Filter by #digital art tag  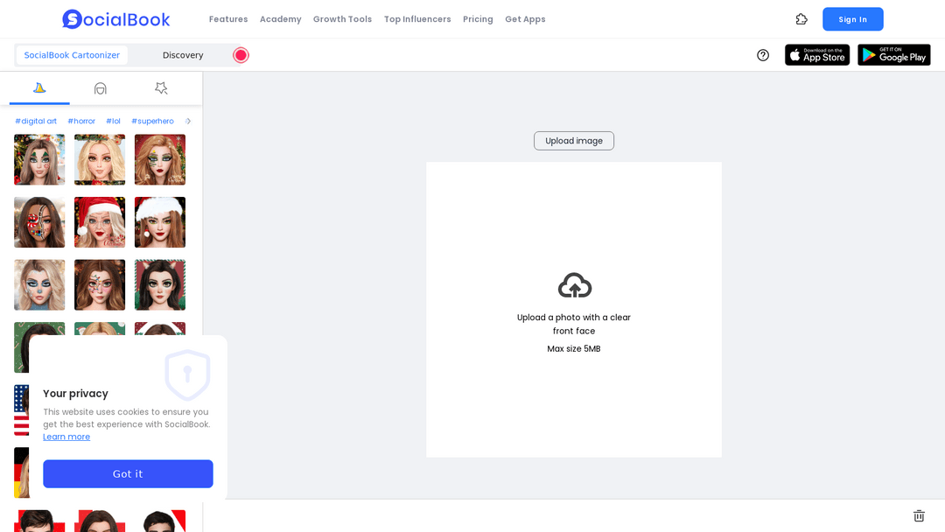tap(36, 121)
